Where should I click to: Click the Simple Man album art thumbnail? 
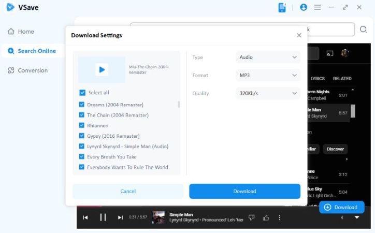[158, 217]
